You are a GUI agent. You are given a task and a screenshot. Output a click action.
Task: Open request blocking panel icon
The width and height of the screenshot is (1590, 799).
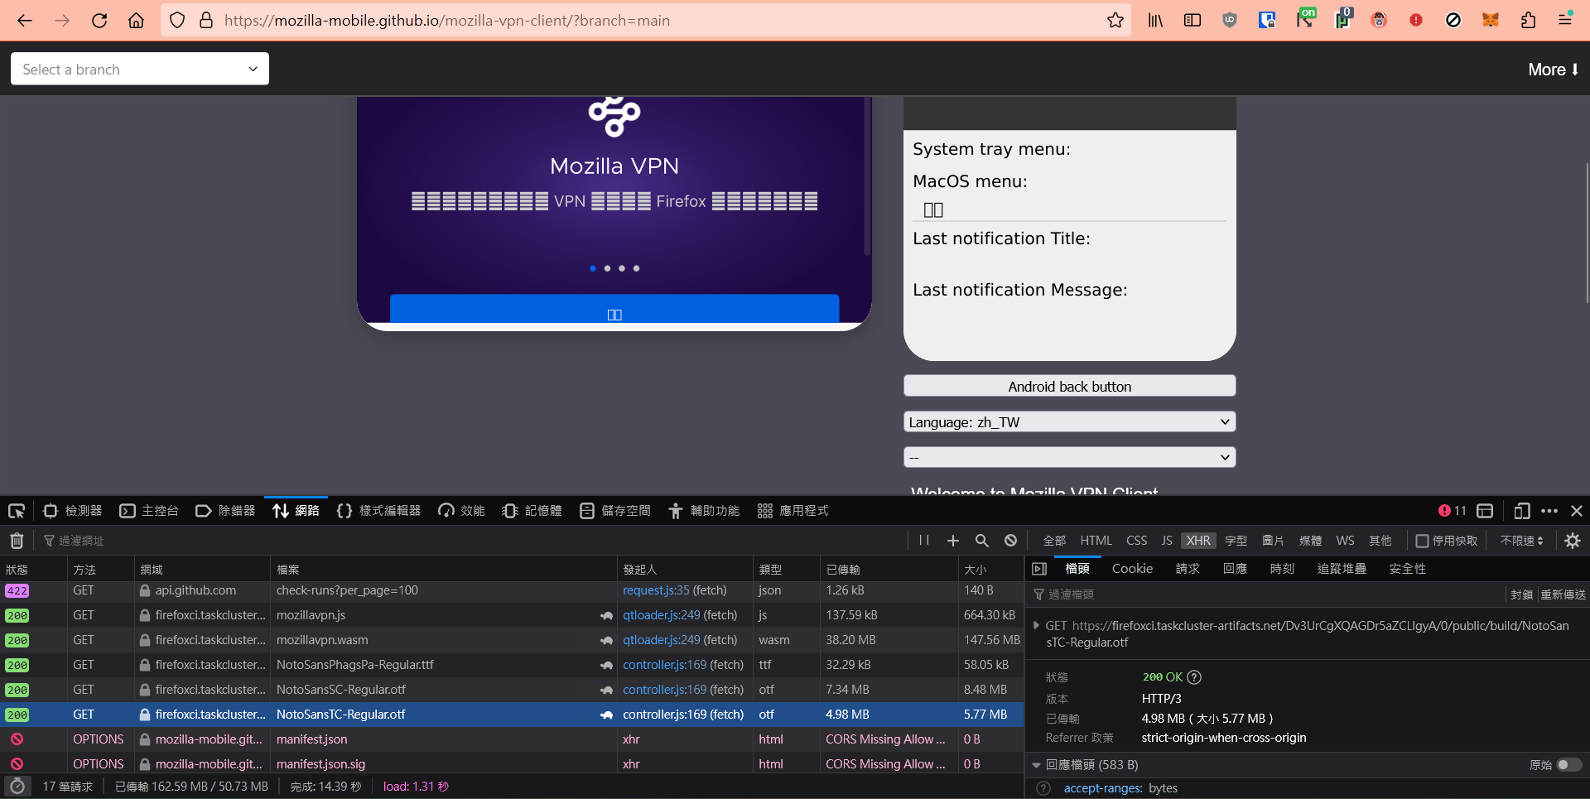(x=1011, y=541)
